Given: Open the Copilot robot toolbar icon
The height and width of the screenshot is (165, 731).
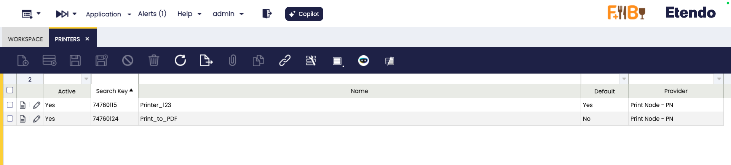Looking at the screenshot, I should point(364,60).
